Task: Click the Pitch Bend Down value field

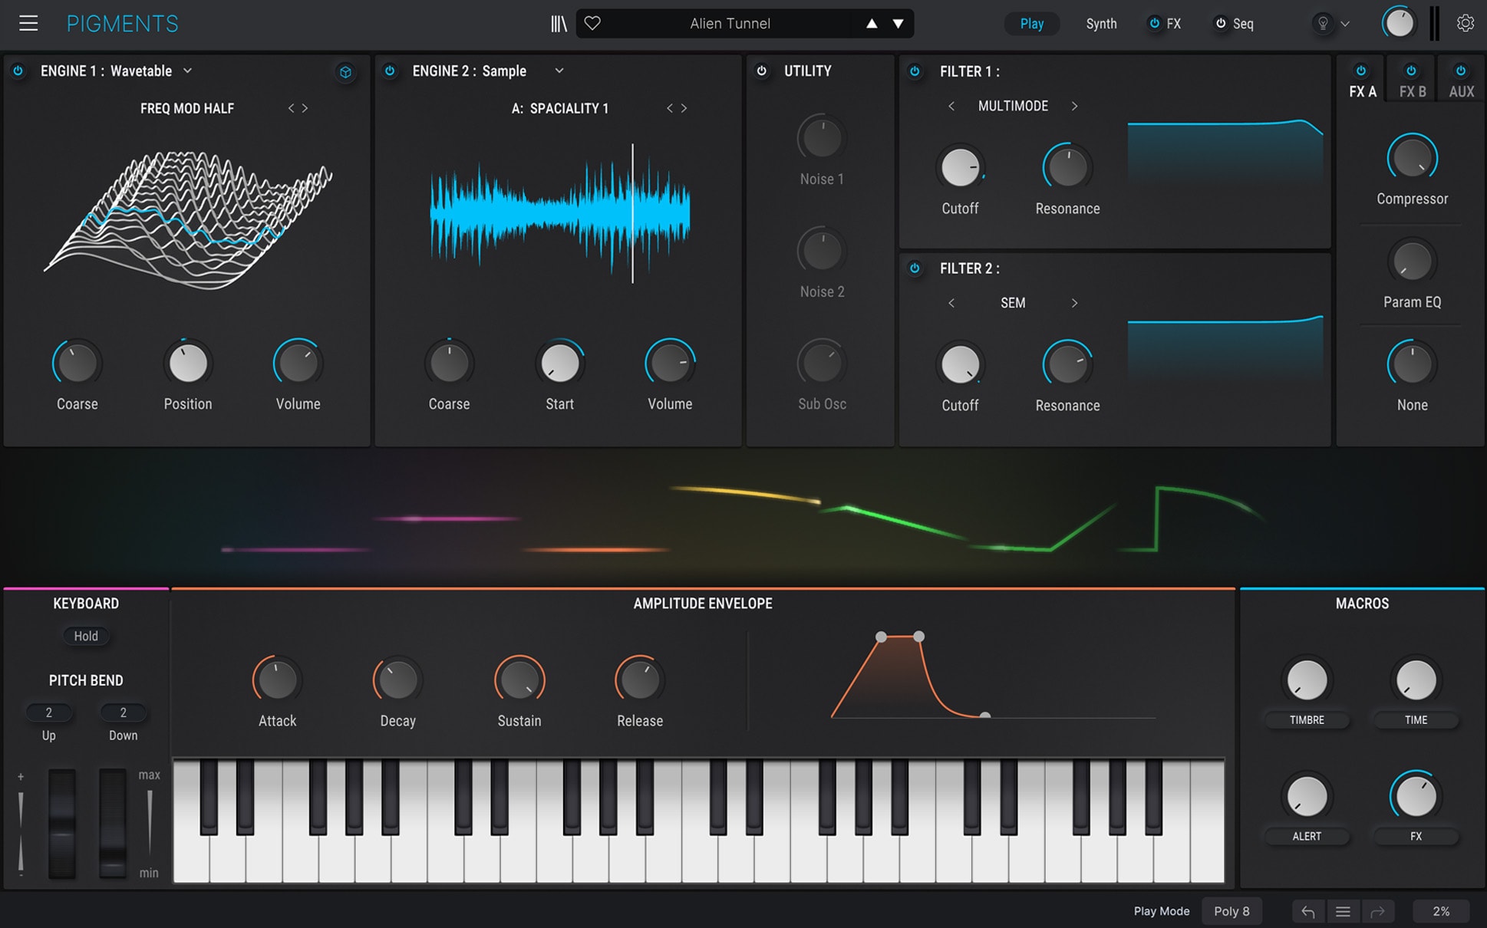Action: coord(123,712)
